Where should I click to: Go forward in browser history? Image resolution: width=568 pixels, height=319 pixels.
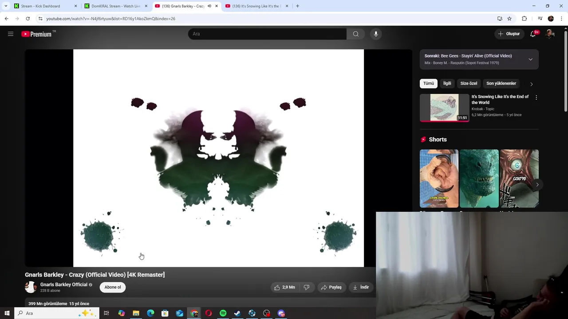pyautogui.click(x=17, y=19)
